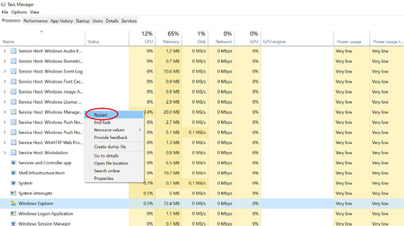
Task: Click the Services and Controller app icon
Action: [x=13, y=163]
